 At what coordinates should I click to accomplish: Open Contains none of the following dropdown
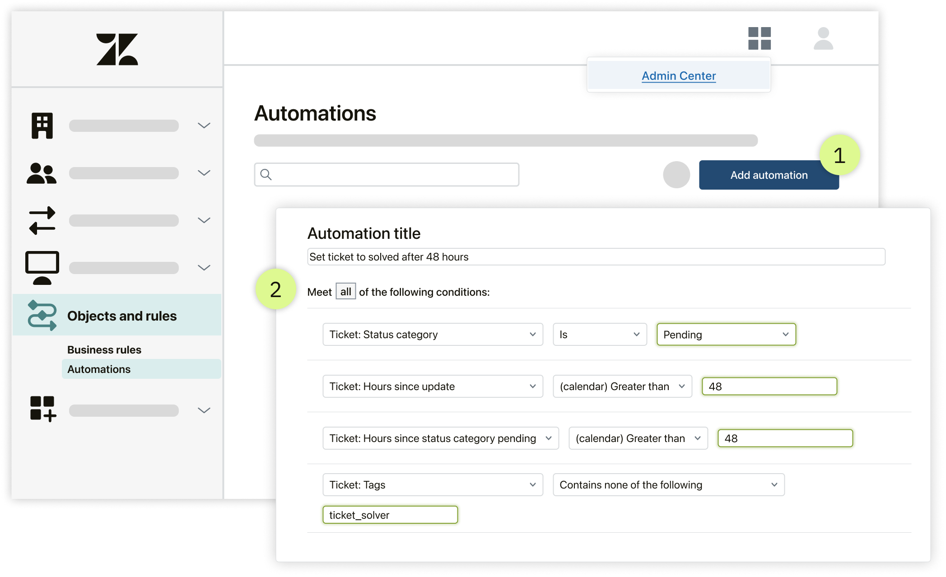tap(668, 485)
